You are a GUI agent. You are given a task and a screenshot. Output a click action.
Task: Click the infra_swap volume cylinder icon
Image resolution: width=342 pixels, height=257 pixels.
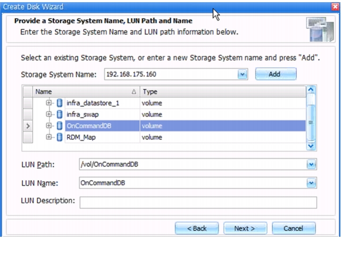[60, 114]
